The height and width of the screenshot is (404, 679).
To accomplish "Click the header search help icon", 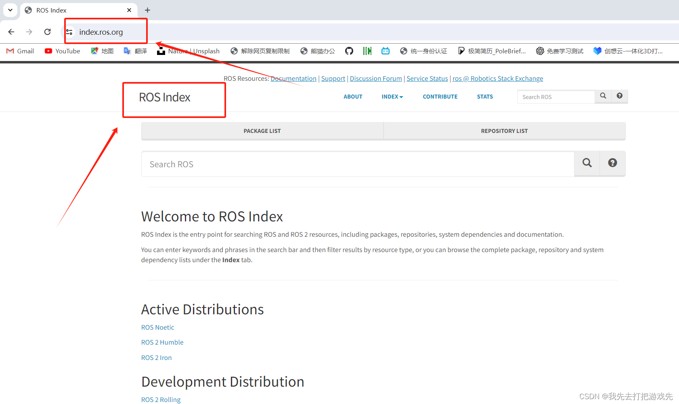I will point(620,96).
